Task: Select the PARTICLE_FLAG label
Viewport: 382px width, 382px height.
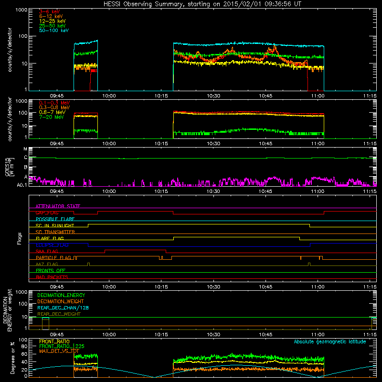Action: click(53, 257)
